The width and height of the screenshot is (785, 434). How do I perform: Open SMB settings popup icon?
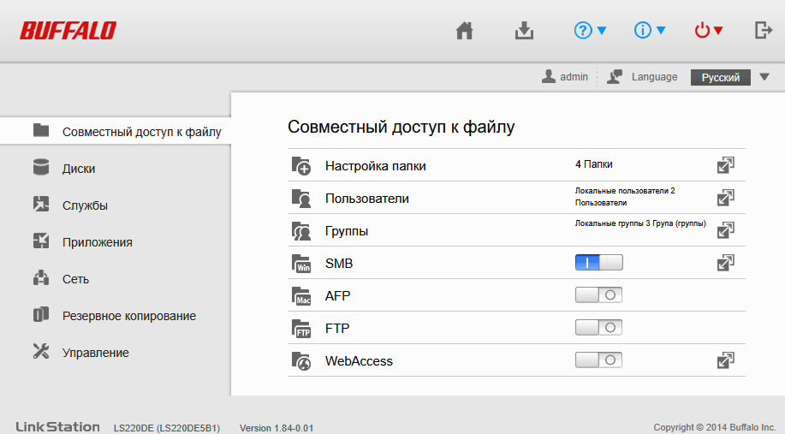tap(725, 263)
